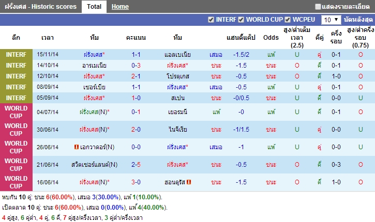Open อาร์เมเนีย team link
The image size is (375, 222).
(x=94, y=66)
